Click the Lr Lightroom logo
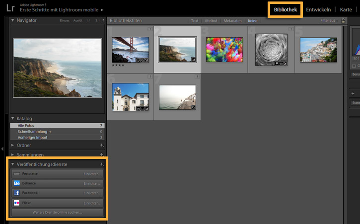 coord(10,8)
